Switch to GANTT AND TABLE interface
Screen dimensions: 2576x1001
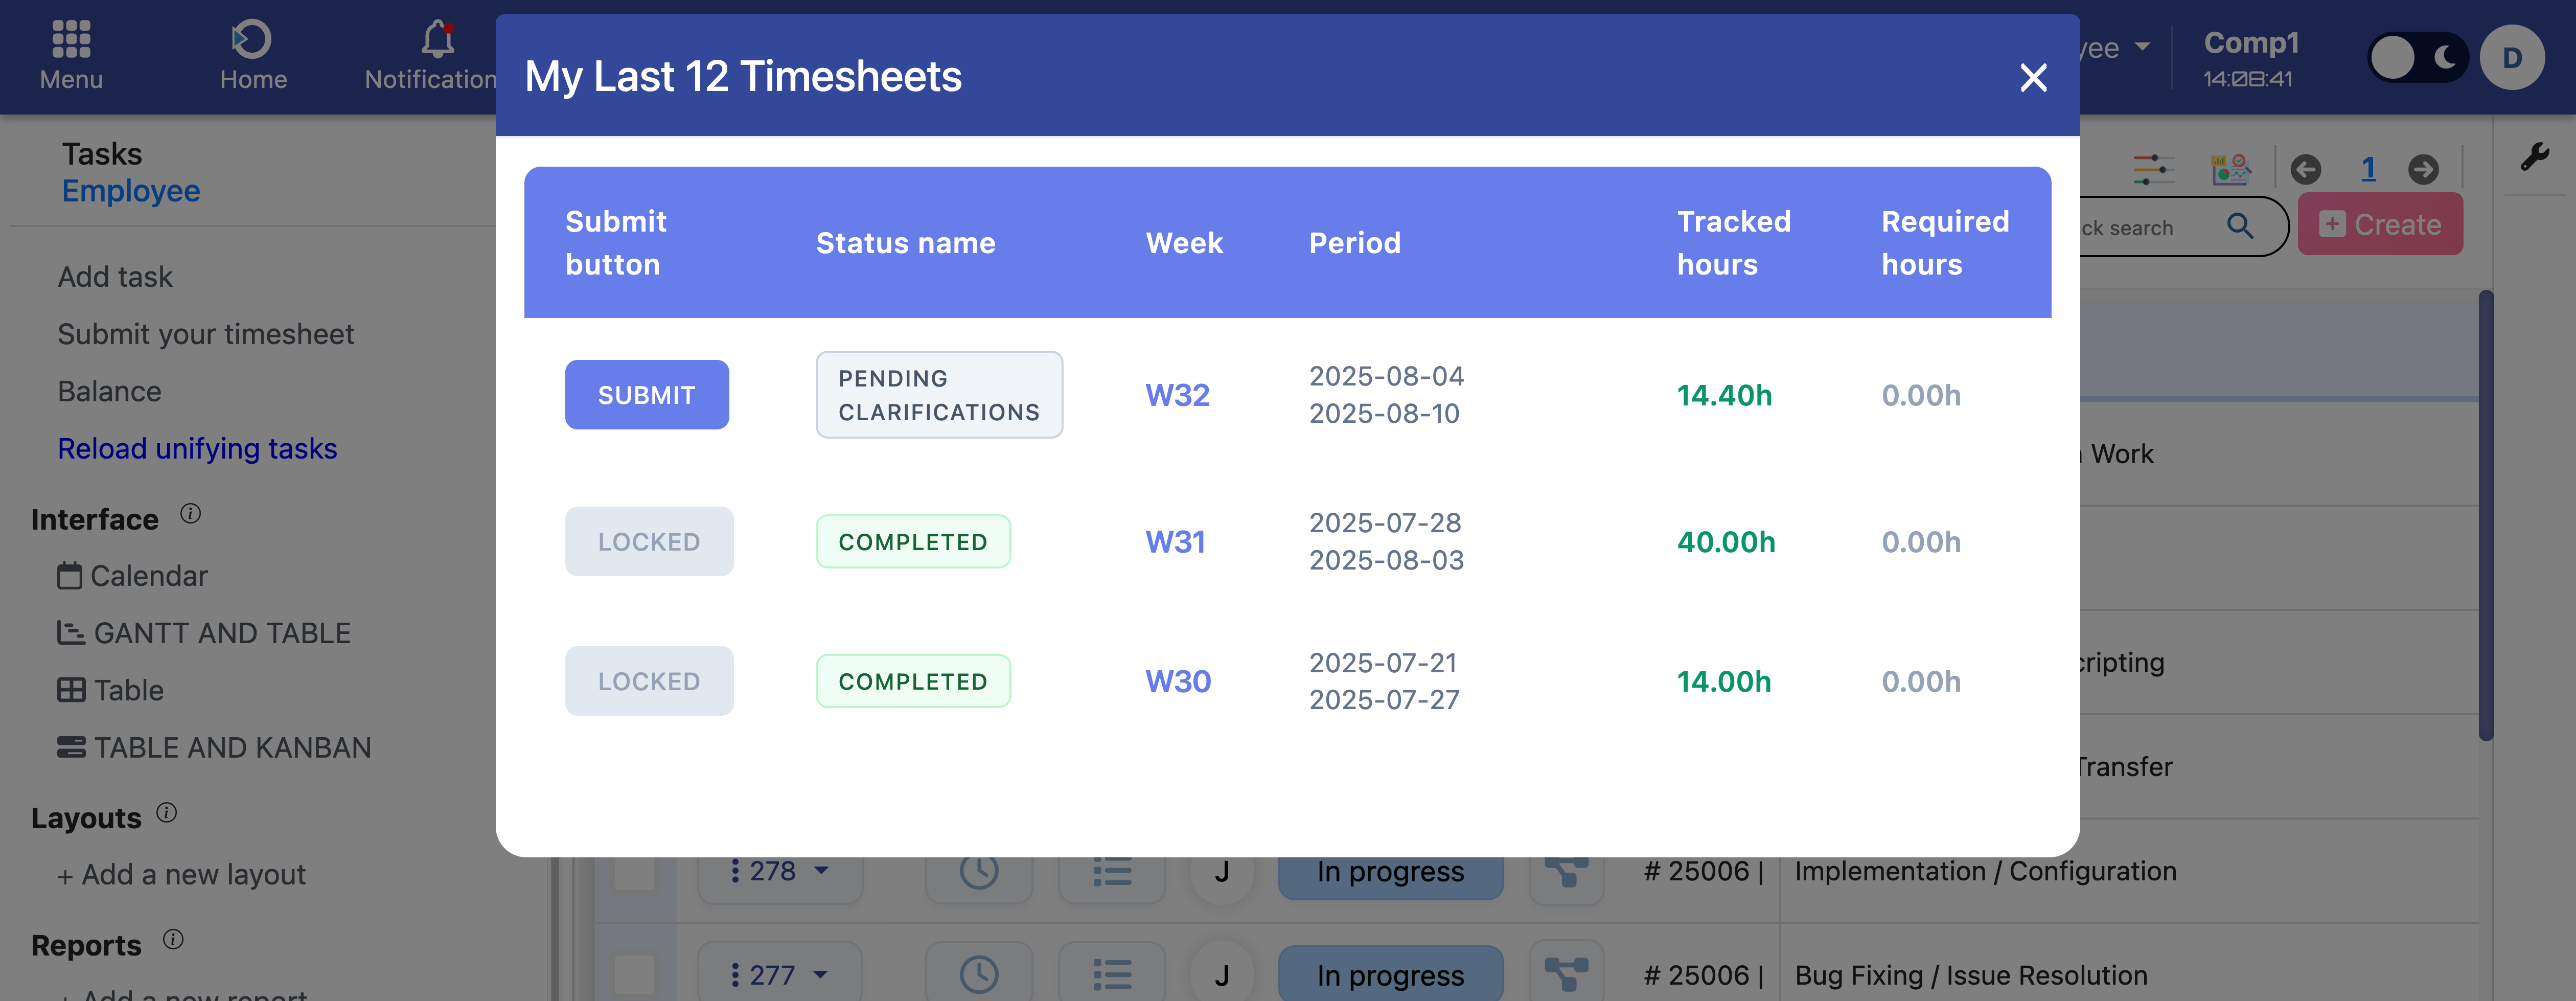[204, 633]
